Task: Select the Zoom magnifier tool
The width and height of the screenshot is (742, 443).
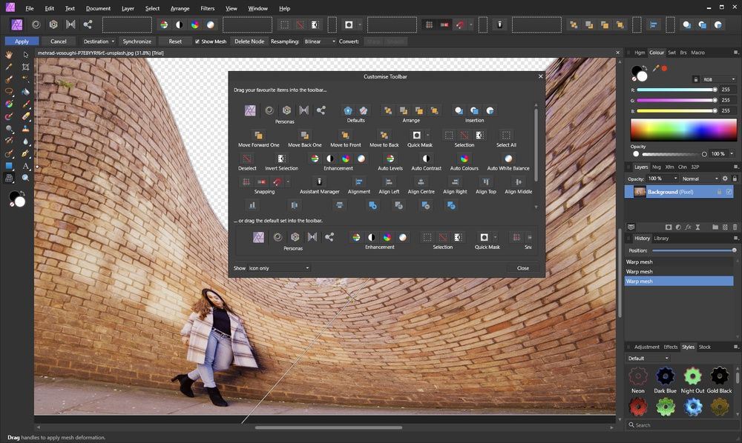Action: tap(25, 178)
